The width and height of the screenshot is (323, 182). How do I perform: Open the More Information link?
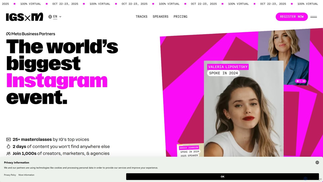(26, 175)
